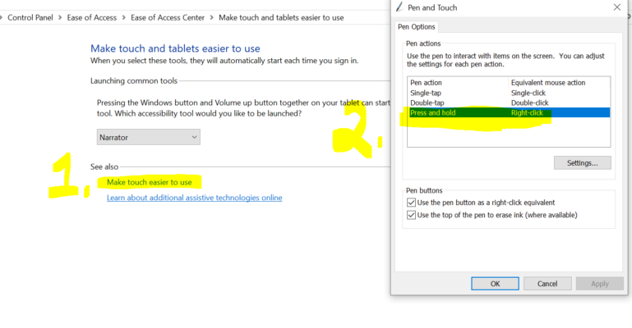Select the Pen Options tab
Screen dimensions: 632x328
[x=417, y=27]
